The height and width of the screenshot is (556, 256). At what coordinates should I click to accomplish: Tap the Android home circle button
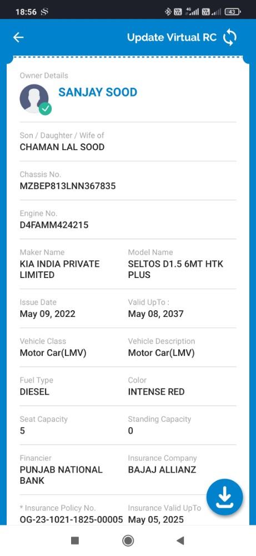[128, 540]
